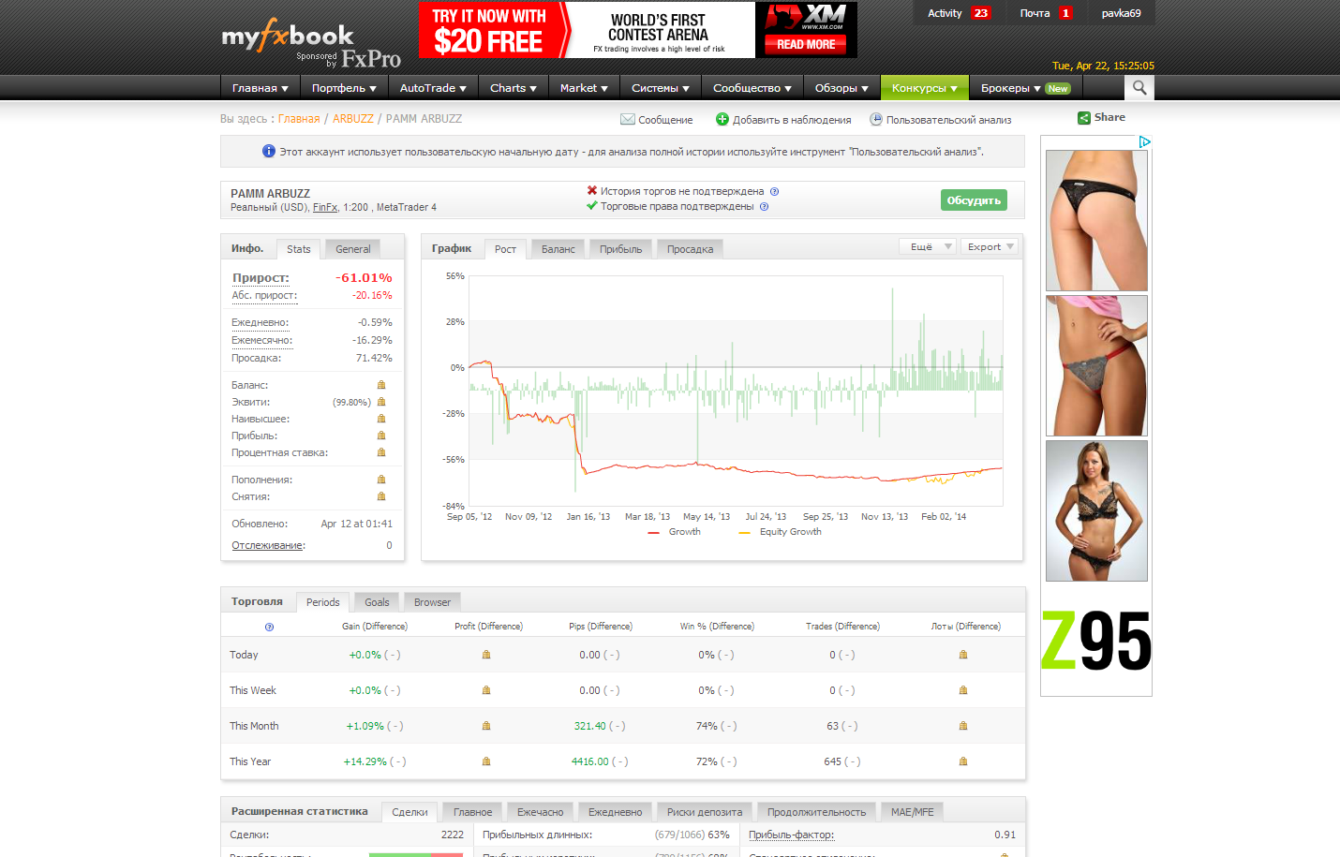Expand the Обзоры navigation dropdown
The height and width of the screenshot is (857, 1340).
pos(841,88)
